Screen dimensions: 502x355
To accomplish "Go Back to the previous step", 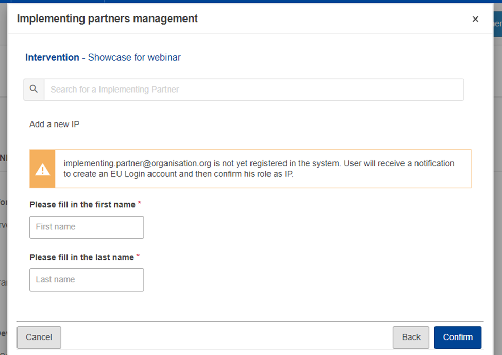I will tap(411, 338).
